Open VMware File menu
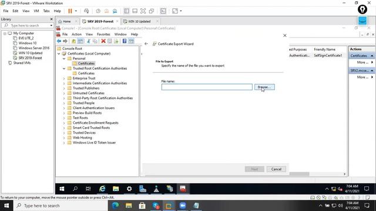This screenshot has width=376, height=211. (6, 11)
